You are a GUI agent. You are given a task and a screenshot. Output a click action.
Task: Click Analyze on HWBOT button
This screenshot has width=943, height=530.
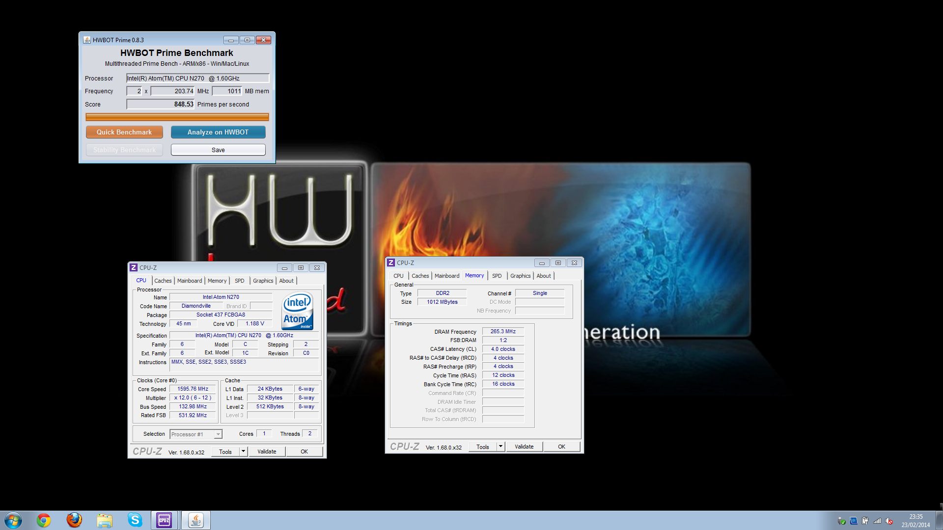(x=218, y=132)
